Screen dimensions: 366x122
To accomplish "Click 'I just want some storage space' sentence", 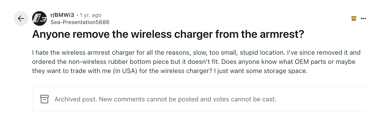I will [261, 71].
